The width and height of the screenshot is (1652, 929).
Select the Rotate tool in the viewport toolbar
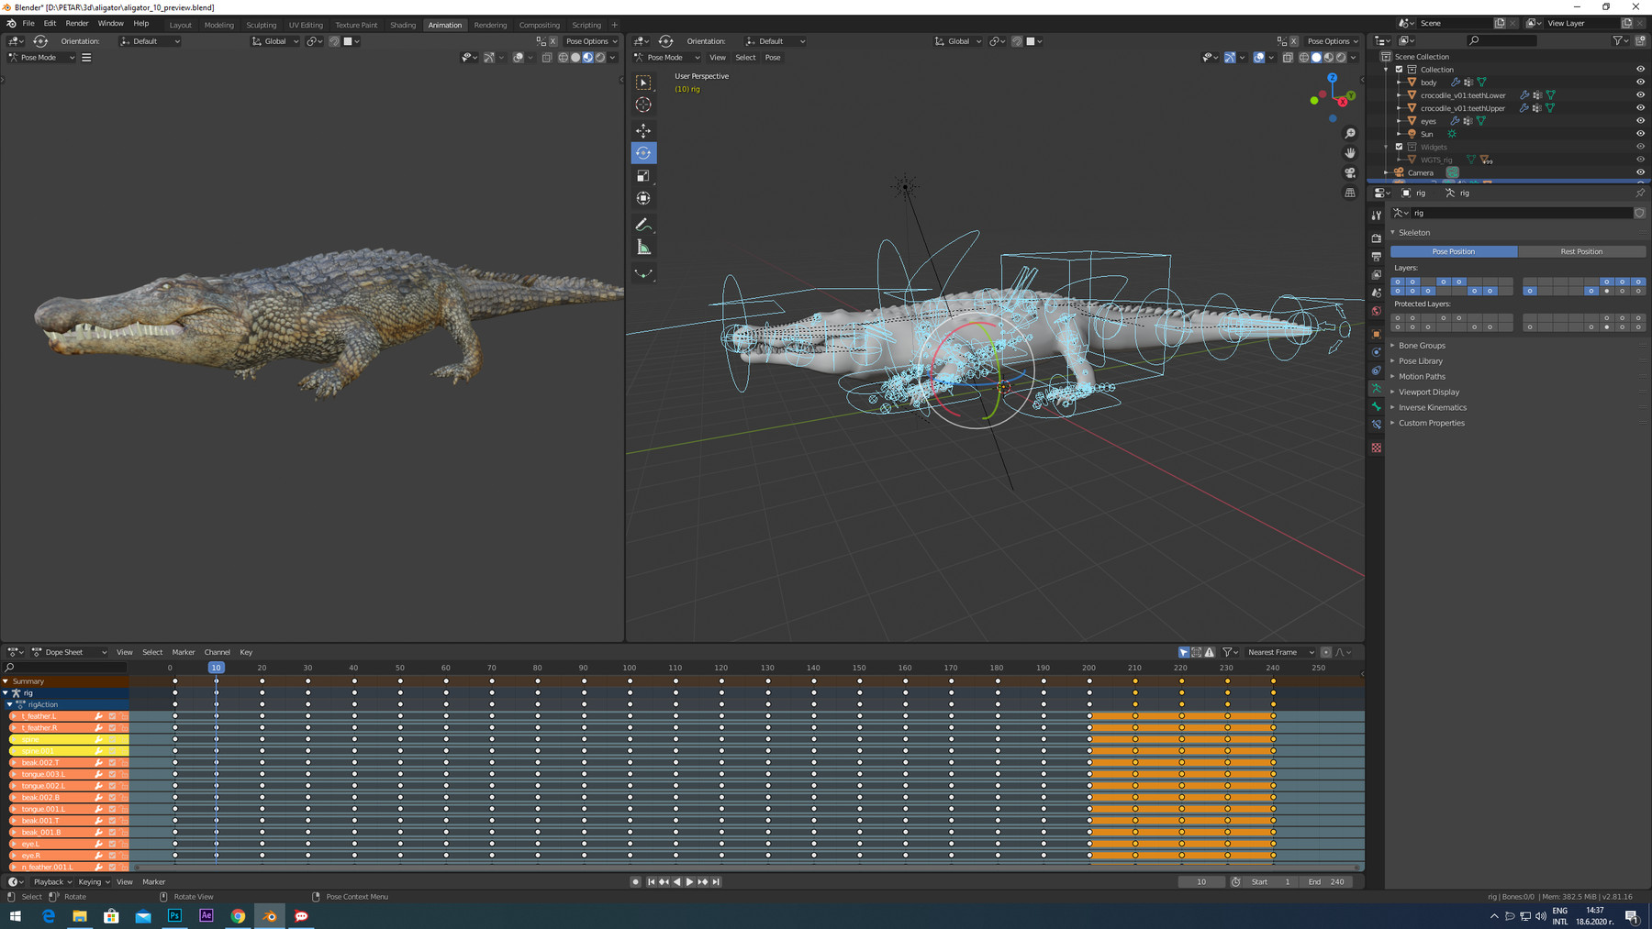point(643,152)
